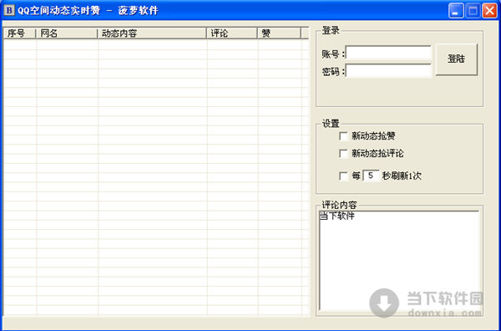This screenshot has height=331, width=501.
Task: Click the 当下软件 text in comment box
Action: tap(337, 216)
